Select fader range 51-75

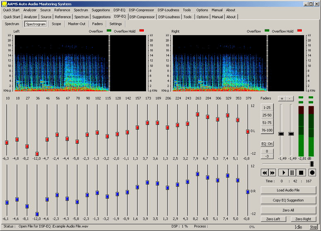267,123
